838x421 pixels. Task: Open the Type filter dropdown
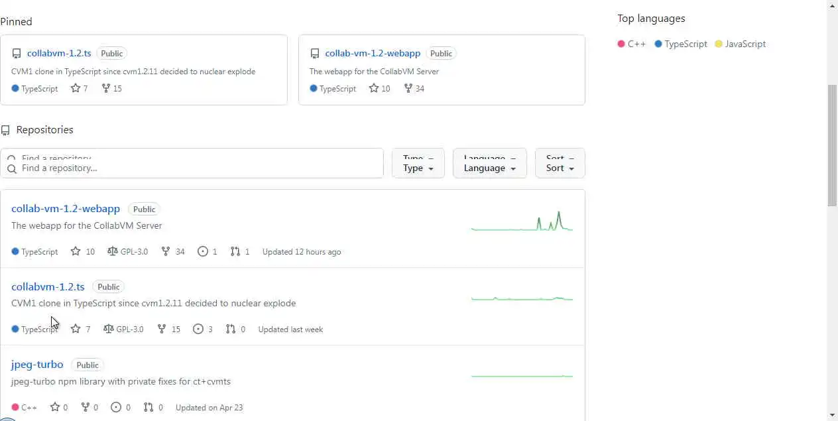pyautogui.click(x=418, y=163)
